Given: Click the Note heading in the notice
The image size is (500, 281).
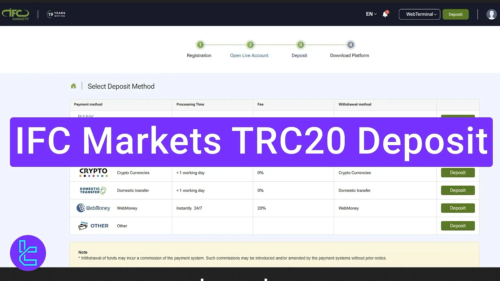Looking at the screenshot, I should (83, 252).
